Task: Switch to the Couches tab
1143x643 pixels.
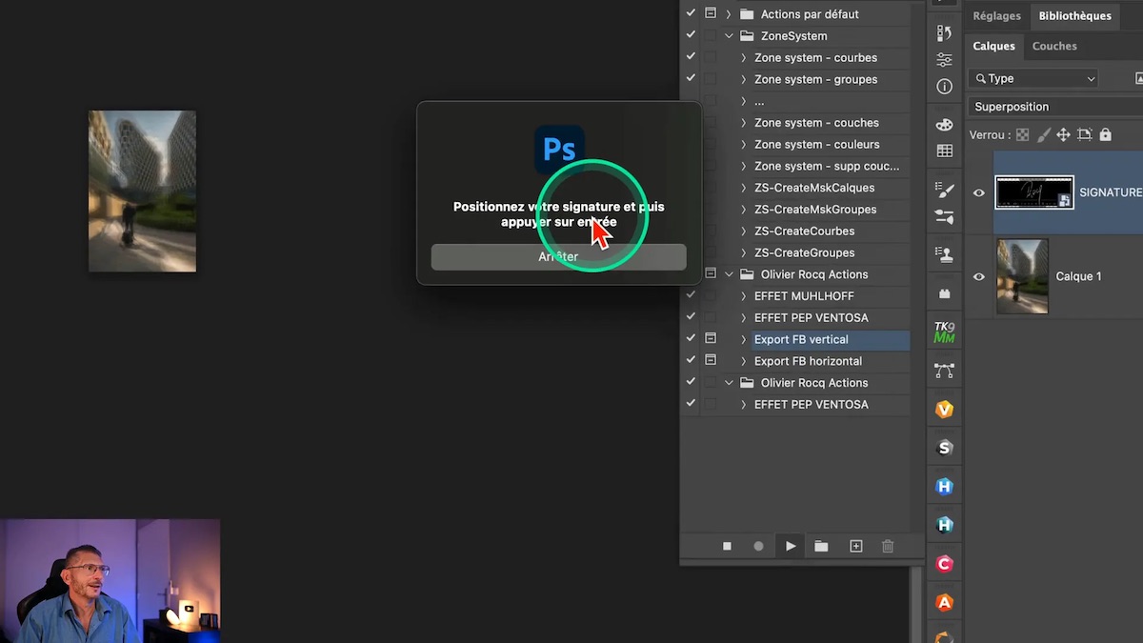Action: [1054, 46]
